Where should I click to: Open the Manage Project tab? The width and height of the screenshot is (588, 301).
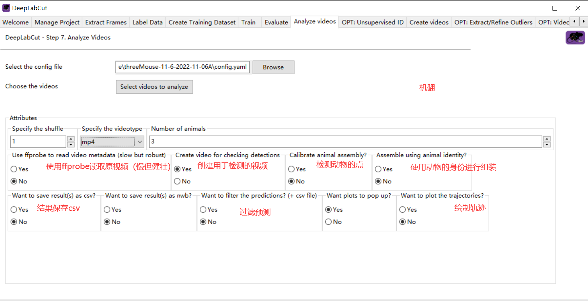pos(57,22)
